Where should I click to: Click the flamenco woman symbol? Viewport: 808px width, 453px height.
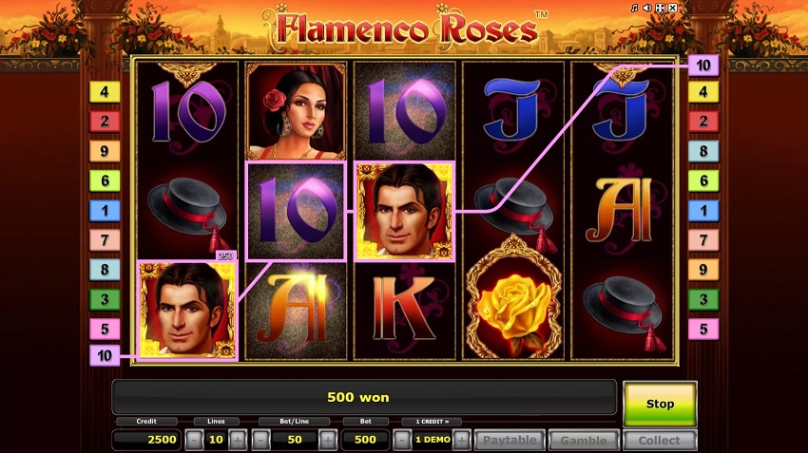(296, 111)
